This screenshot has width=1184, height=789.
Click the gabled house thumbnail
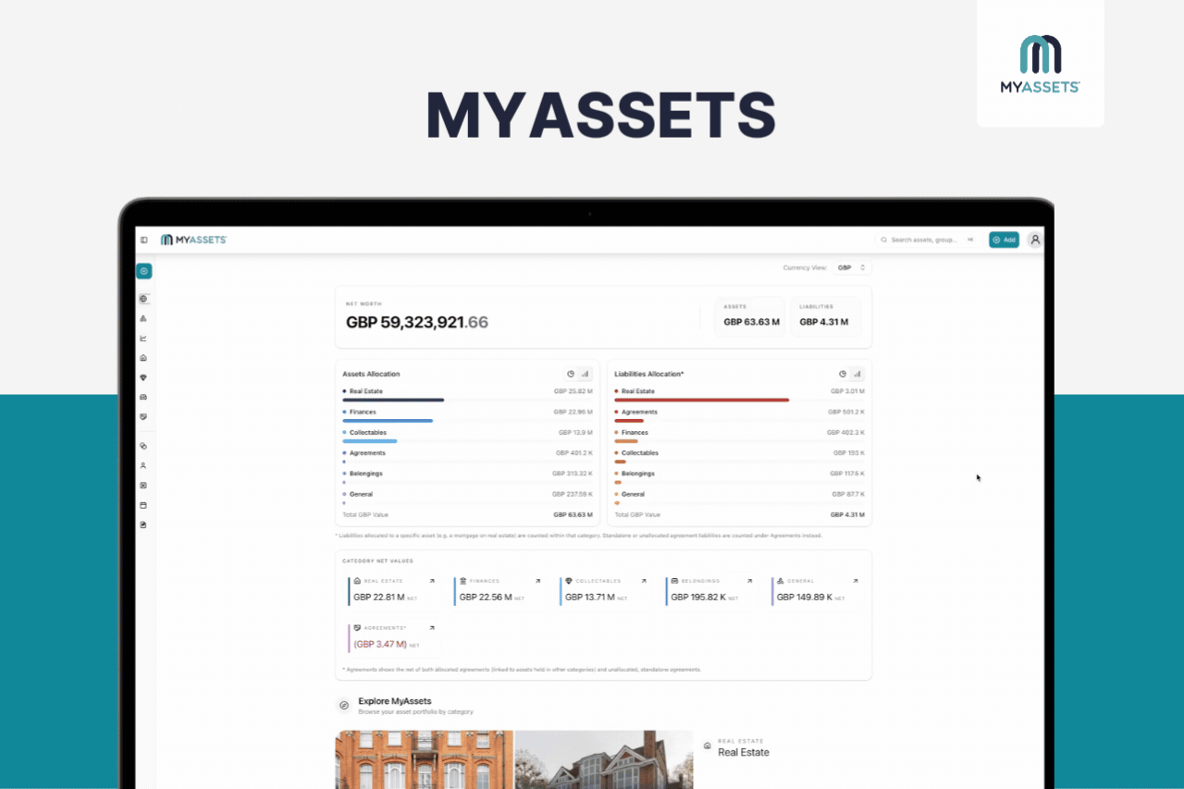(x=604, y=759)
